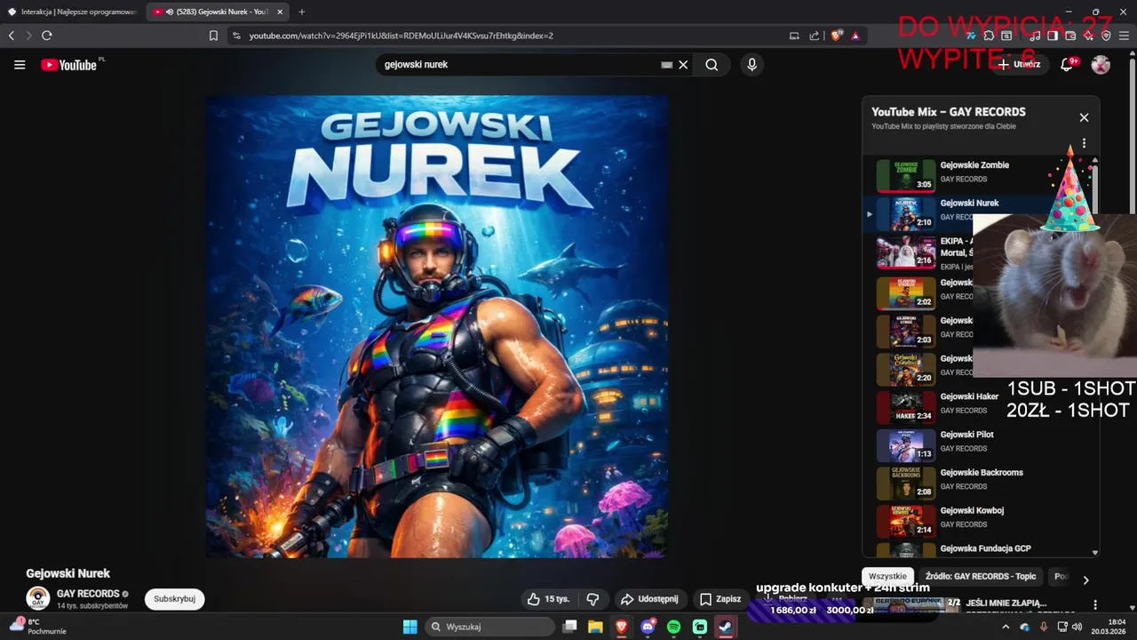This screenshot has width=1137, height=640.
Task: Toggle the browser sidebar panel icon
Action: click(x=1053, y=36)
